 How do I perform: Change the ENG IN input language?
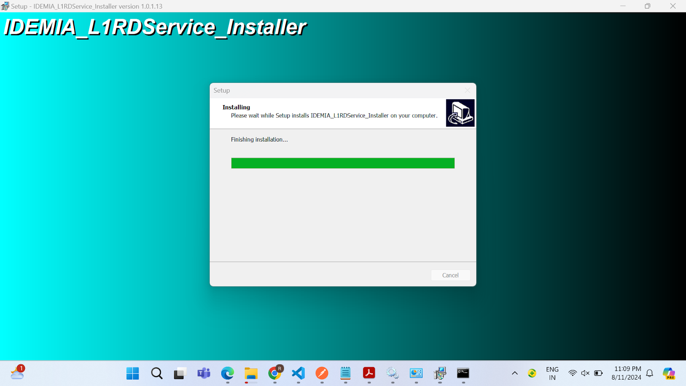point(552,374)
